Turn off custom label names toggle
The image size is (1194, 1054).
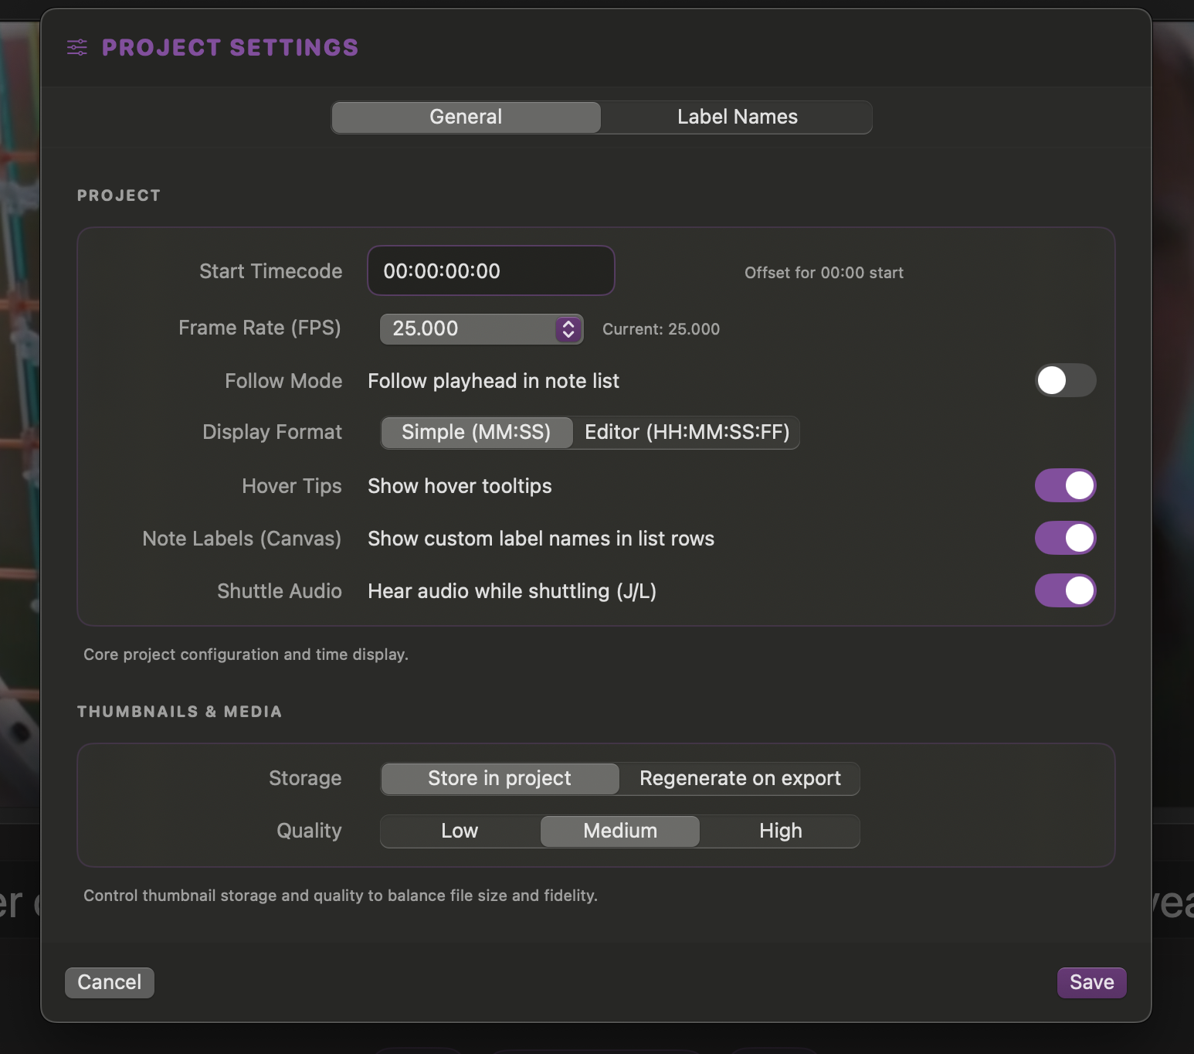[x=1064, y=539]
